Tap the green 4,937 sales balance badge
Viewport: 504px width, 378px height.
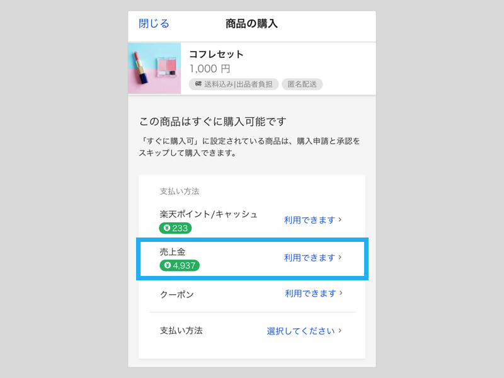[180, 266]
